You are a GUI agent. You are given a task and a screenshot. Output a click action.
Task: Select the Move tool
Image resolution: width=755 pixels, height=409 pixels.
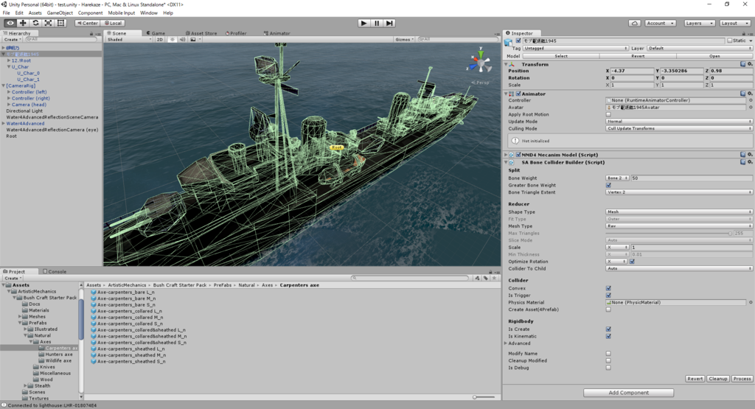click(23, 23)
